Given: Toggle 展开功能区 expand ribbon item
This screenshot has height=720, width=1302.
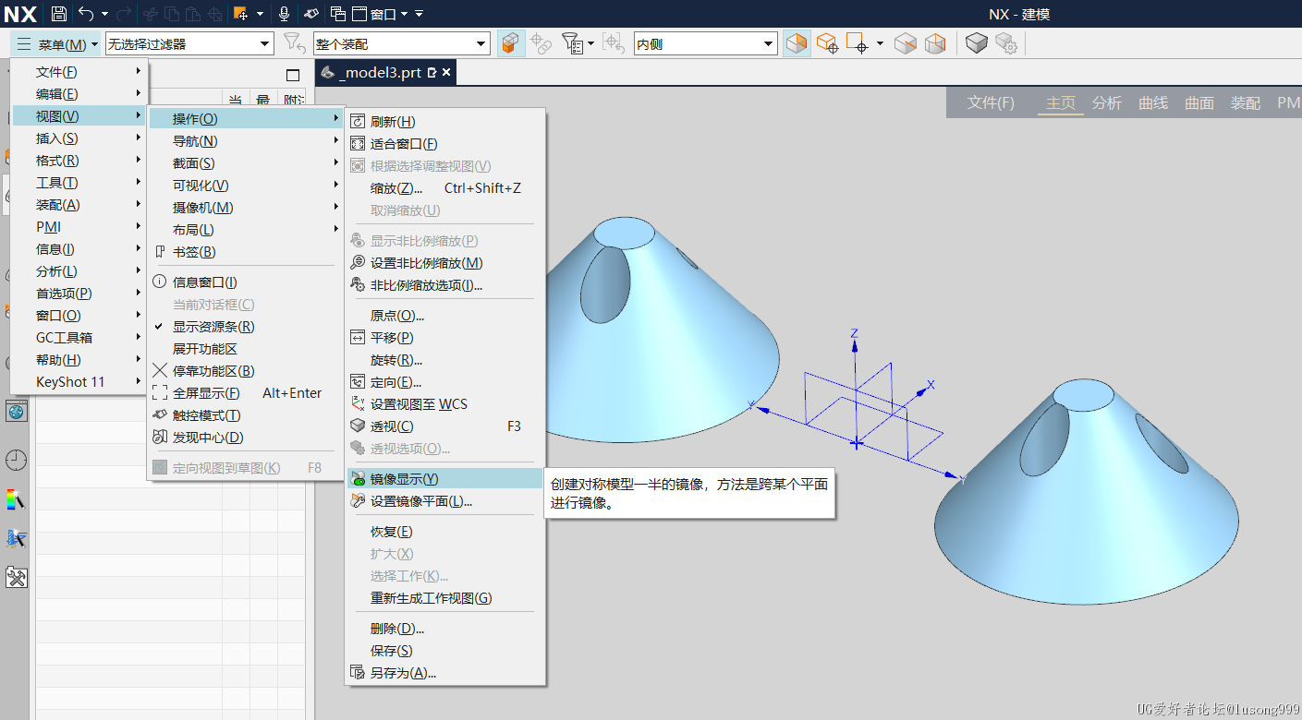Looking at the screenshot, I should (x=246, y=349).
